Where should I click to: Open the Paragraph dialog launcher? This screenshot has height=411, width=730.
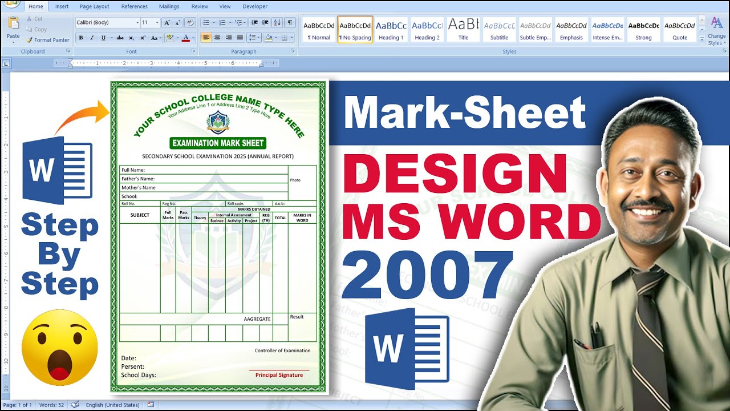pos(293,51)
